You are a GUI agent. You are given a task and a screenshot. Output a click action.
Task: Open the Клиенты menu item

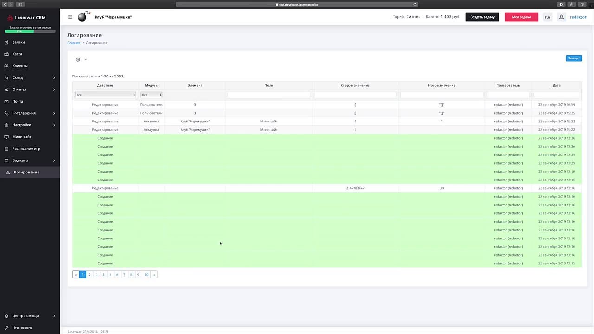tap(20, 66)
